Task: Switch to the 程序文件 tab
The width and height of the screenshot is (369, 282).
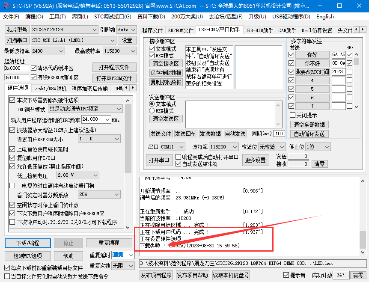Action: (152, 30)
